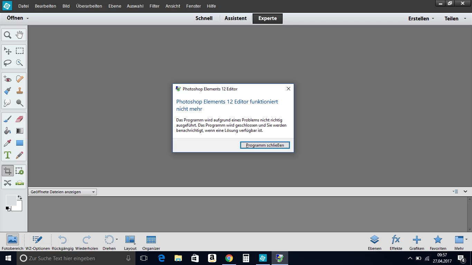
Task: Switch to Schnell editing mode
Action: click(204, 18)
